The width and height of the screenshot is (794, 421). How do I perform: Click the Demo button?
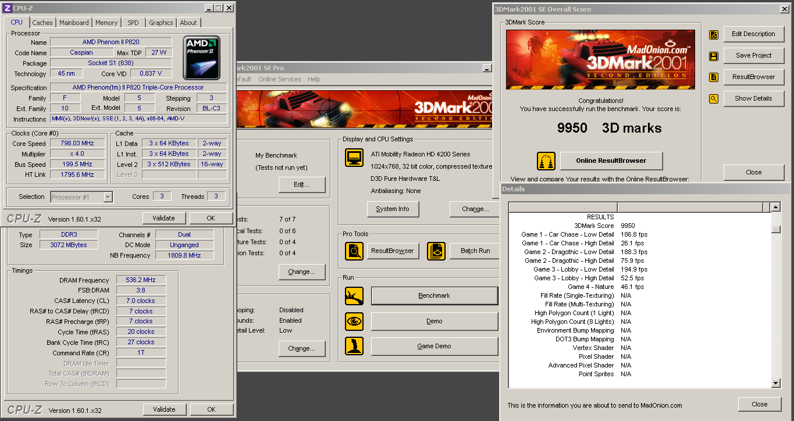click(x=435, y=321)
